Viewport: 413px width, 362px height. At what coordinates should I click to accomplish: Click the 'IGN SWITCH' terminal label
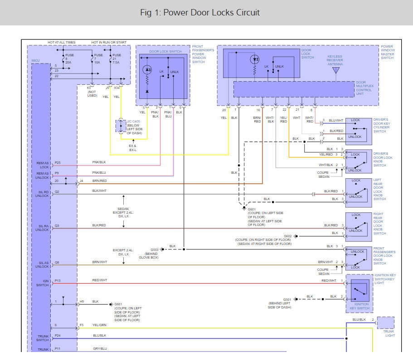(43, 283)
